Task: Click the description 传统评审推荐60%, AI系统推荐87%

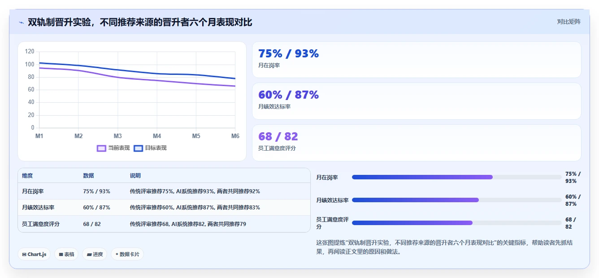Action: point(195,208)
